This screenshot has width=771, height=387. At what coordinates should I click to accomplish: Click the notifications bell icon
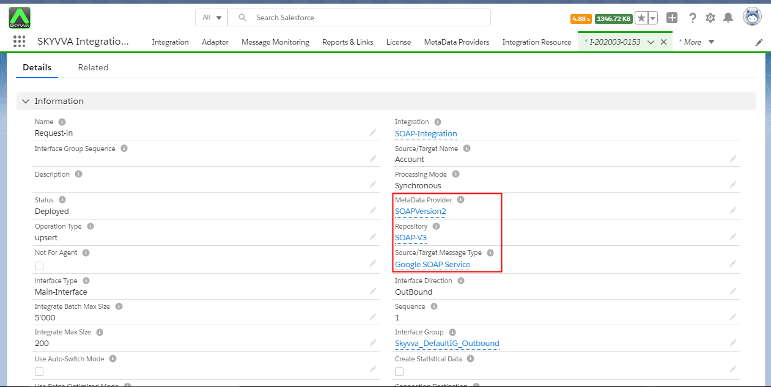pos(728,18)
